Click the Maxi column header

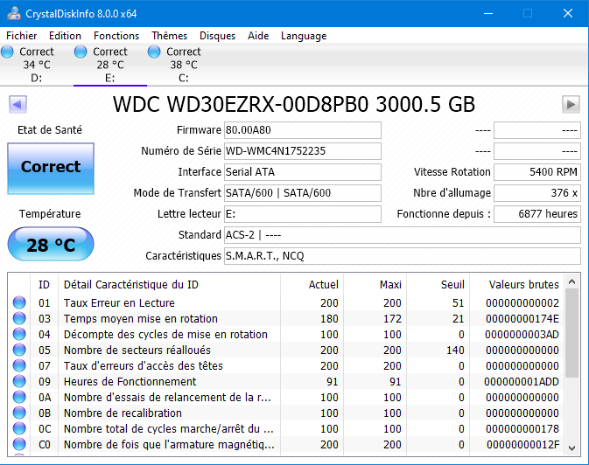click(375, 284)
